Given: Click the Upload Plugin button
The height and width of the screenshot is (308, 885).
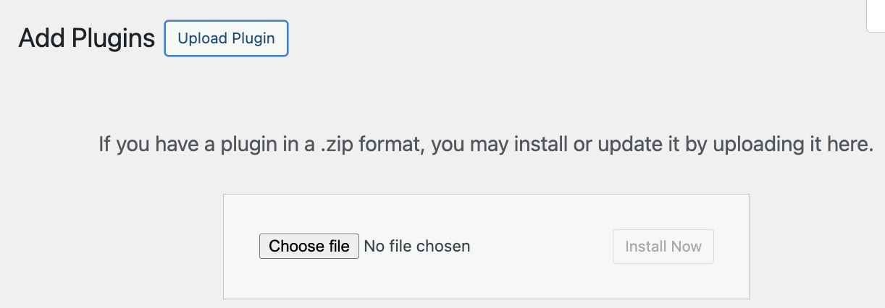Looking at the screenshot, I should [x=226, y=38].
